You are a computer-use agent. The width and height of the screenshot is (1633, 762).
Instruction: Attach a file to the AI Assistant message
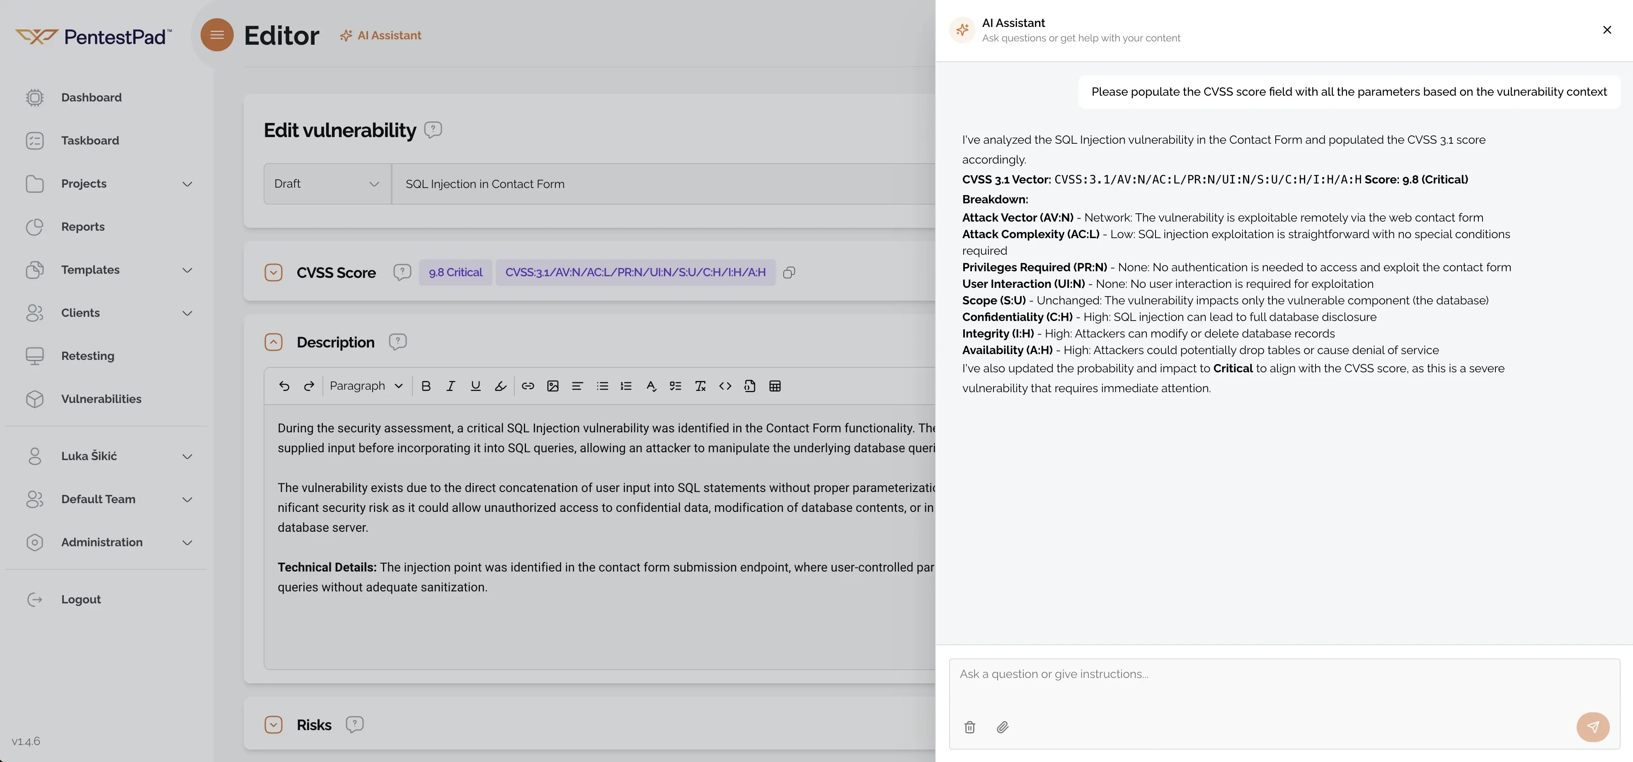pyautogui.click(x=1002, y=727)
